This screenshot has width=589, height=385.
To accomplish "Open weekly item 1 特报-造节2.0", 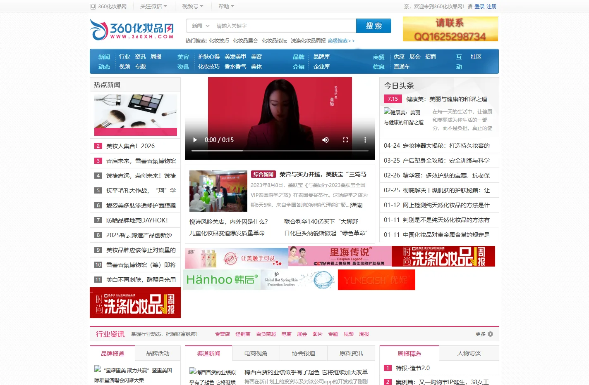I will [x=413, y=368].
